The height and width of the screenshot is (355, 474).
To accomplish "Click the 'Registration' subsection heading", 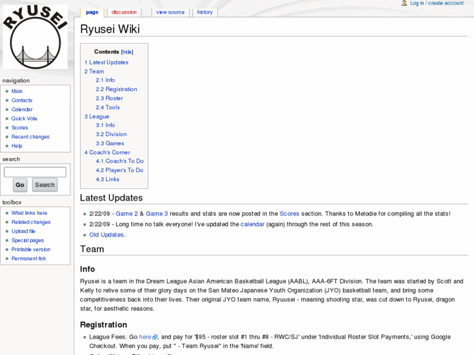I will [x=104, y=325].
